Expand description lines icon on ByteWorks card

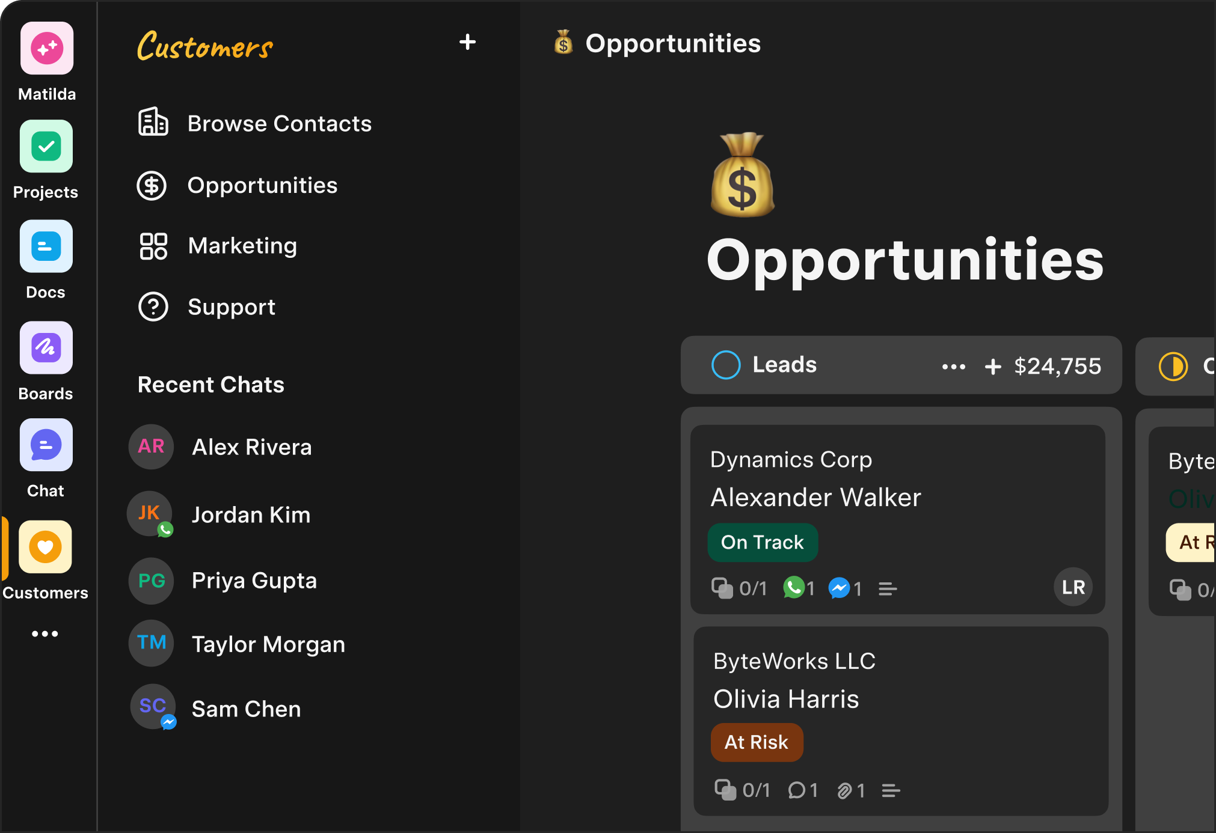(x=891, y=790)
